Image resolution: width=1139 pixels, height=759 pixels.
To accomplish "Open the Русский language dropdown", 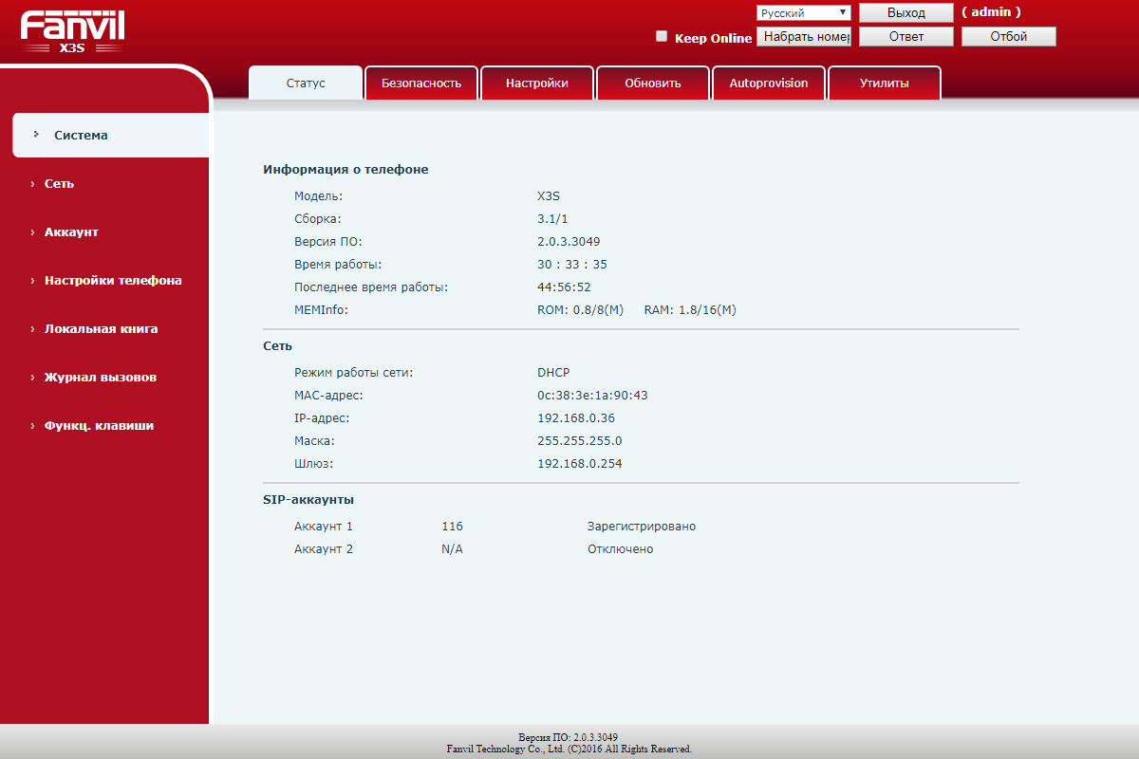I will 803,13.
